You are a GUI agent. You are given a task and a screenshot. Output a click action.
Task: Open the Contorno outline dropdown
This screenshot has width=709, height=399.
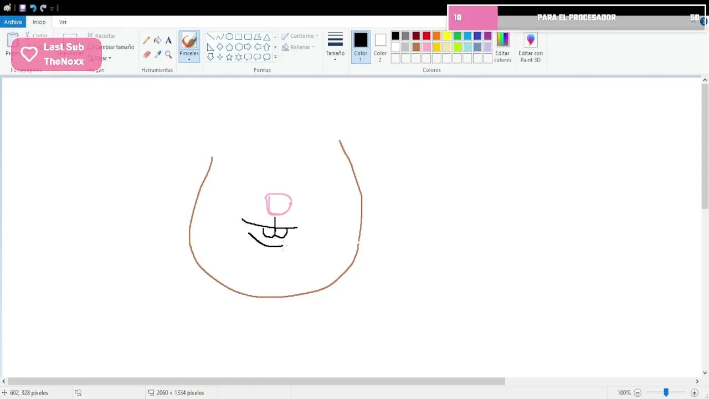pos(300,36)
